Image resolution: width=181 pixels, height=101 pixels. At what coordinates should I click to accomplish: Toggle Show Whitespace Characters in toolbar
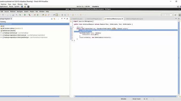pyautogui.click(x=65, y=15)
